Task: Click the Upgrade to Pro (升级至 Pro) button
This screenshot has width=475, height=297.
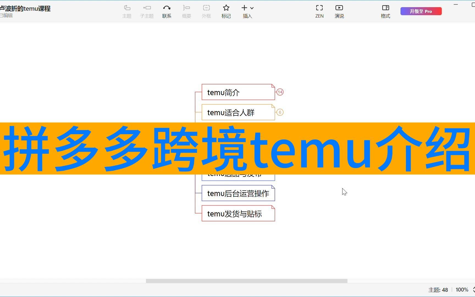Action: (421, 11)
